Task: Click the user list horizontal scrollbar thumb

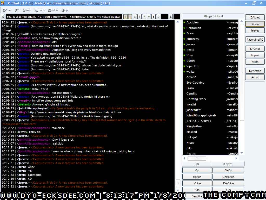Action: [197, 158]
